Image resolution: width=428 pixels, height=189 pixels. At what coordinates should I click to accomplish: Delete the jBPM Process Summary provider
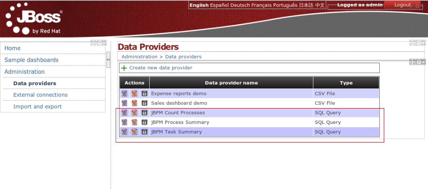point(145,122)
